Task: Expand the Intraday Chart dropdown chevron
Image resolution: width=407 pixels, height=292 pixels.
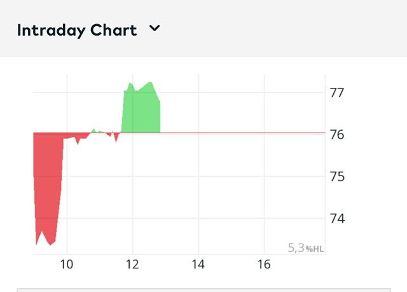Action: [155, 29]
